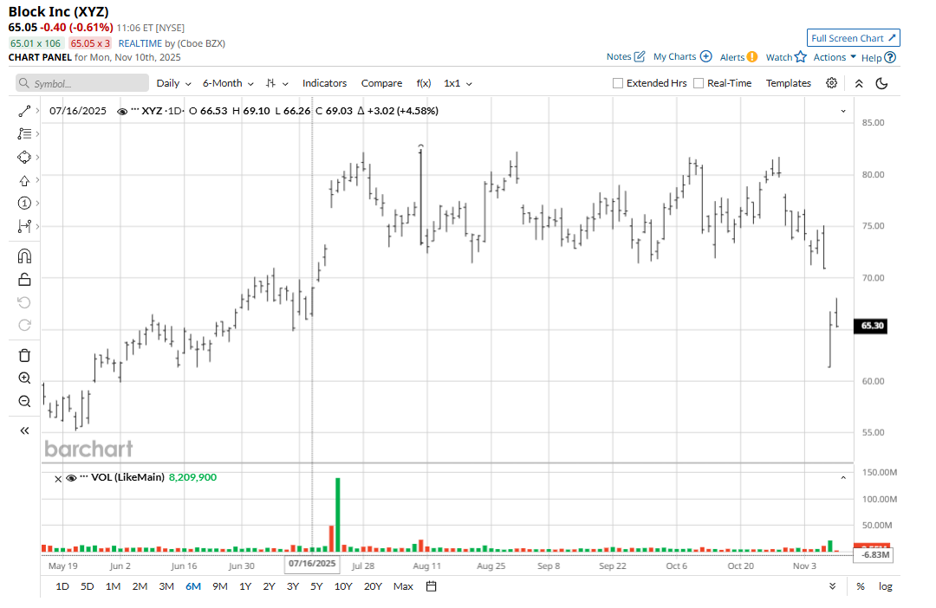This screenshot has width=936, height=608.
Task: Open the Fibonacci/list annotation tool
Action: coord(24,133)
